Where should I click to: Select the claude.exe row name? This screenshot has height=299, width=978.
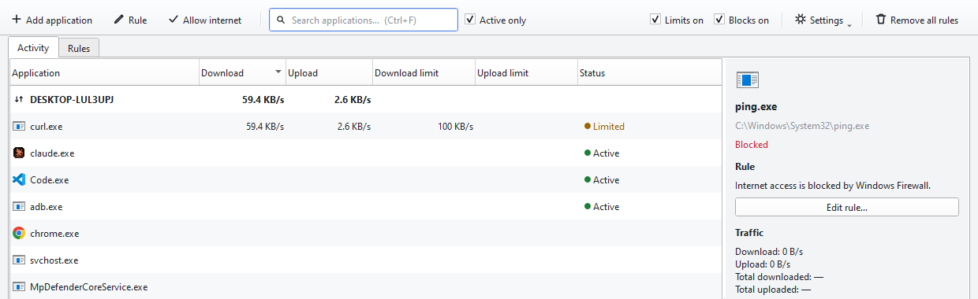(x=52, y=153)
